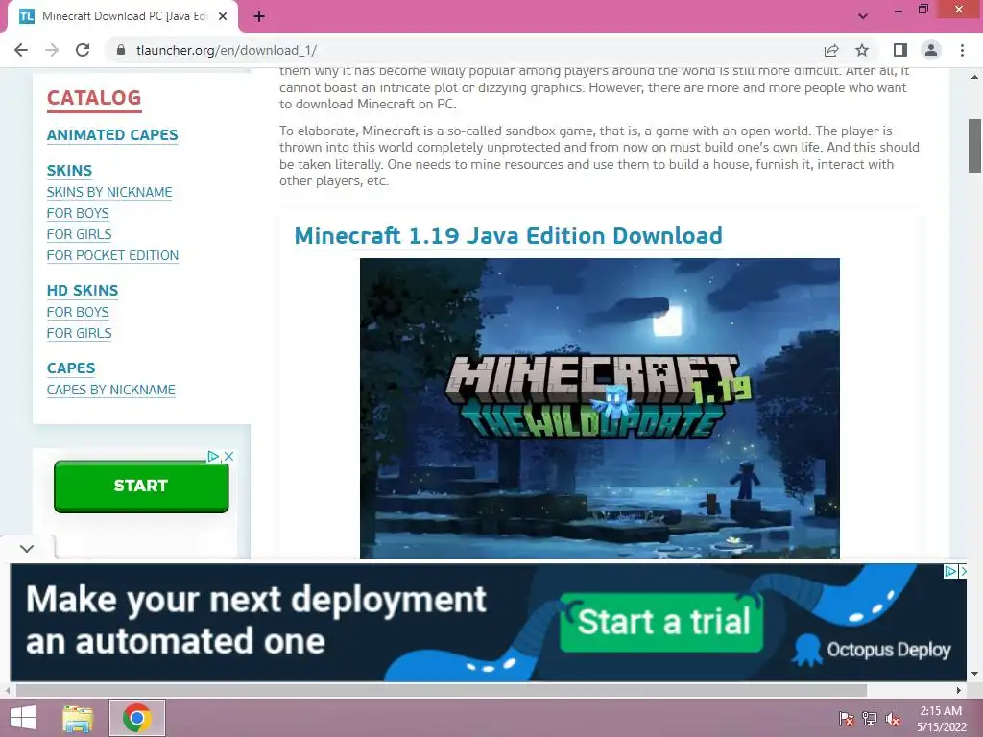This screenshot has width=983, height=737.
Task: Open the Chrome side panel
Action: click(899, 50)
